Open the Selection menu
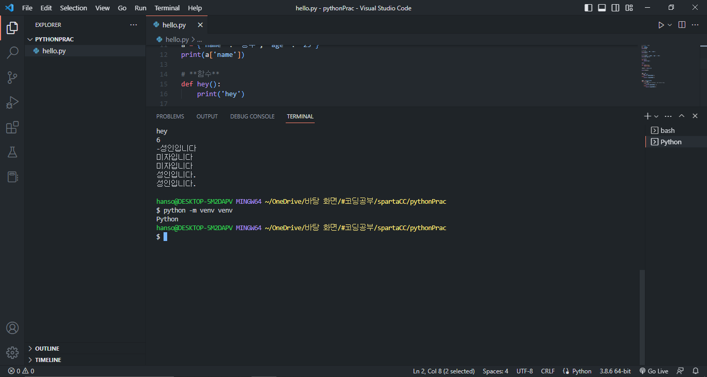The image size is (707, 377). (73, 8)
